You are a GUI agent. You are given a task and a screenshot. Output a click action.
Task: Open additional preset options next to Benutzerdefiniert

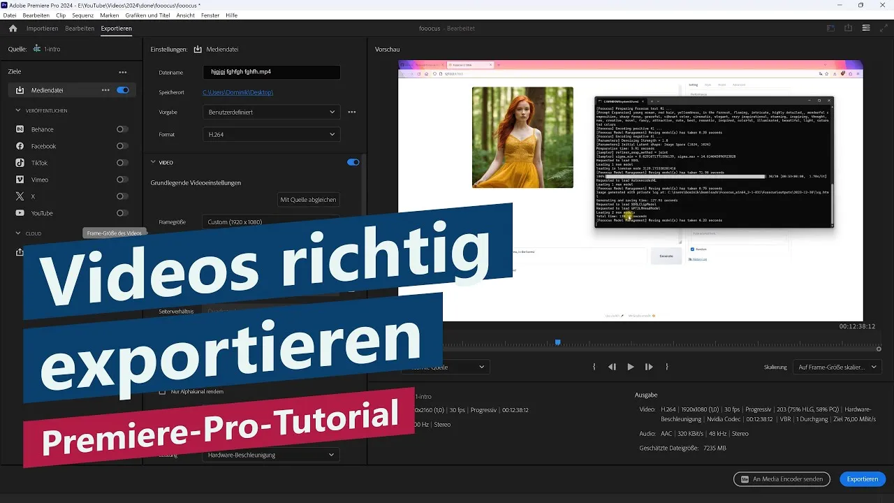(352, 112)
